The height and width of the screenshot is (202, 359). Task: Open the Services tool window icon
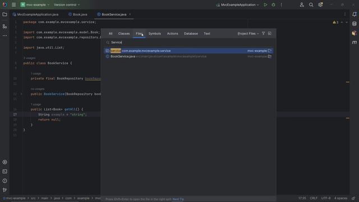point(4,162)
